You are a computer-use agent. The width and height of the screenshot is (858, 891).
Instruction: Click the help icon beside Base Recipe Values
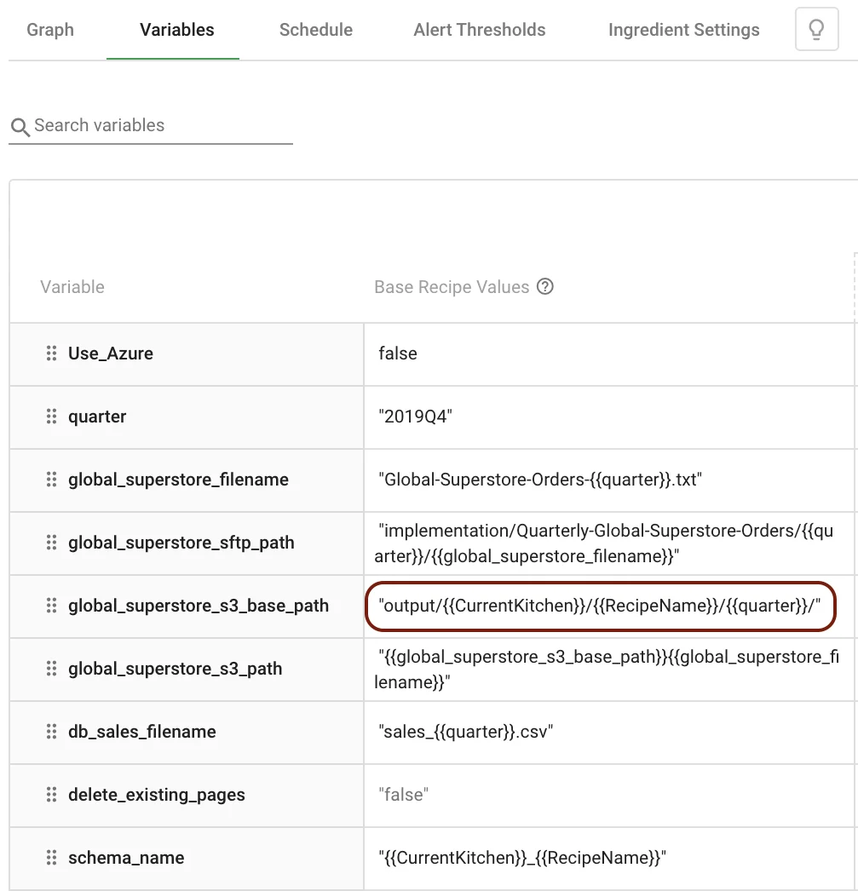[544, 287]
